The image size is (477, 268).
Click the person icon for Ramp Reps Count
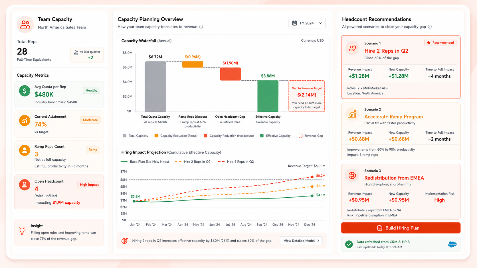25,150
